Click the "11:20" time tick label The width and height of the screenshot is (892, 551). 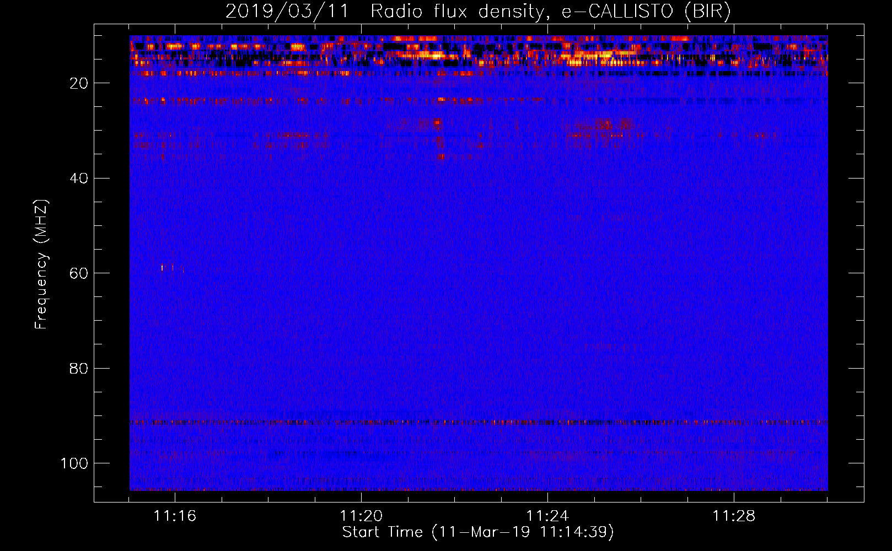tap(361, 516)
